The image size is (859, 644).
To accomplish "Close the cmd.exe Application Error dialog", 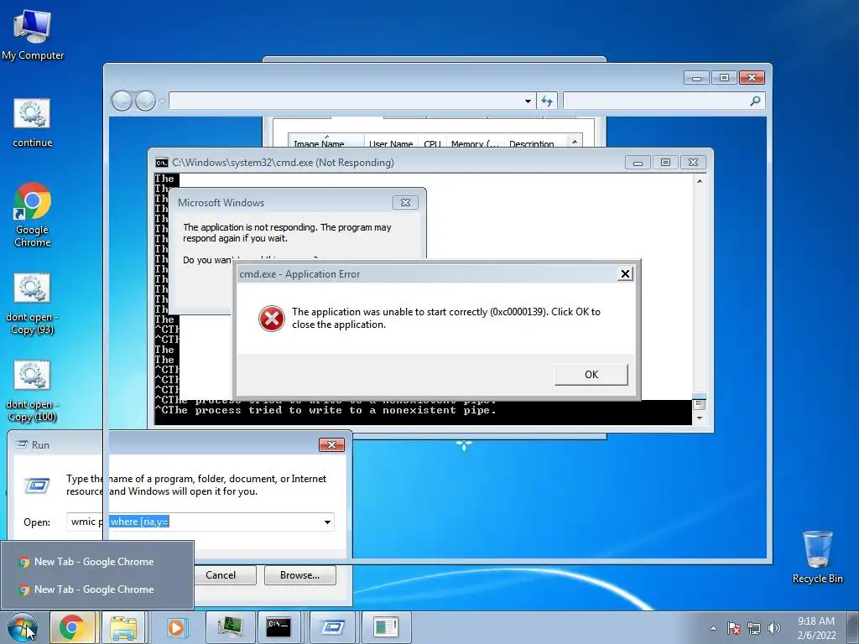I will click(625, 274).
